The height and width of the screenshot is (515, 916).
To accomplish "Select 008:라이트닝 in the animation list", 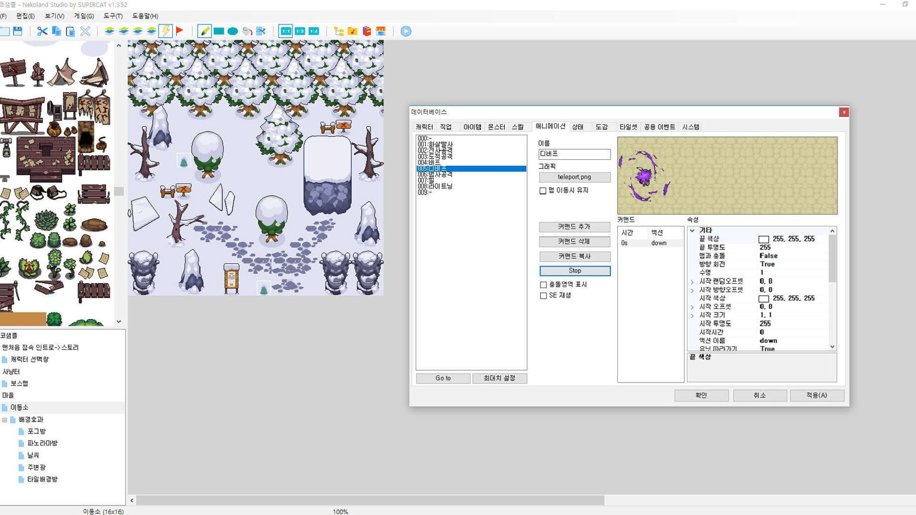I will 471,186.
